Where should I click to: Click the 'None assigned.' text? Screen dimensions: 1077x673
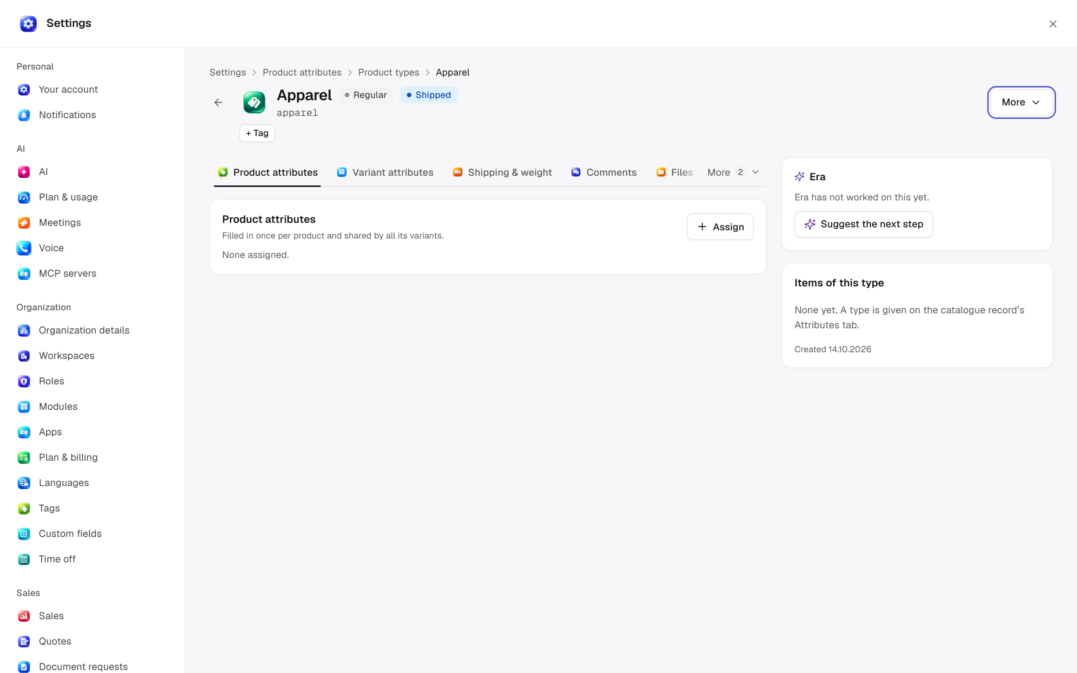coord(255,255)
